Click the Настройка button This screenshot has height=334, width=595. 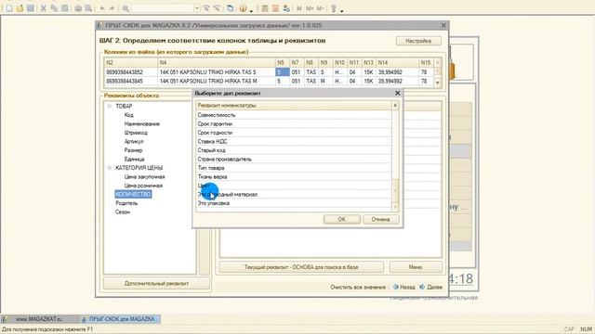tap(418, 41)
